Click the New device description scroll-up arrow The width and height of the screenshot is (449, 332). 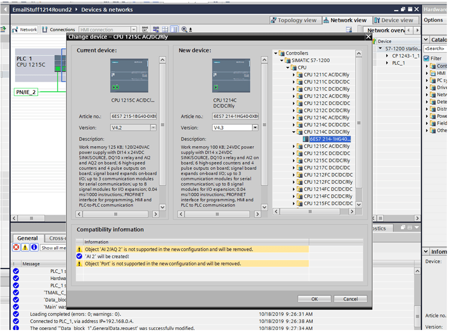pos(264,60)
